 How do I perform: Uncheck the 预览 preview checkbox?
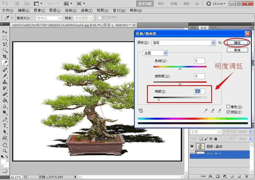point(228,112)
